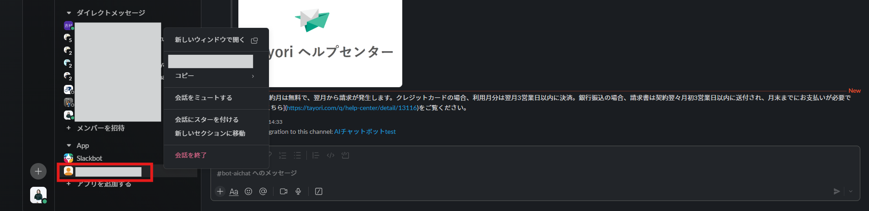Open send options dropdown arrow

[x=851, y=191]
